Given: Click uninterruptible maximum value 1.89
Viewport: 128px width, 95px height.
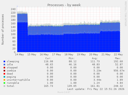Looking at the screenshot, I should (x=120, y=80).
